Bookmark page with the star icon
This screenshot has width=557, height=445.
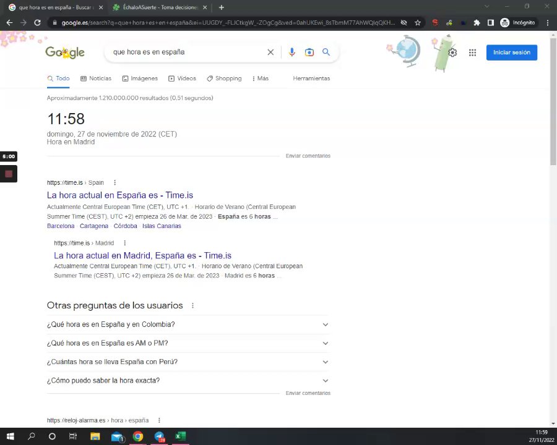tap(418, 23)
